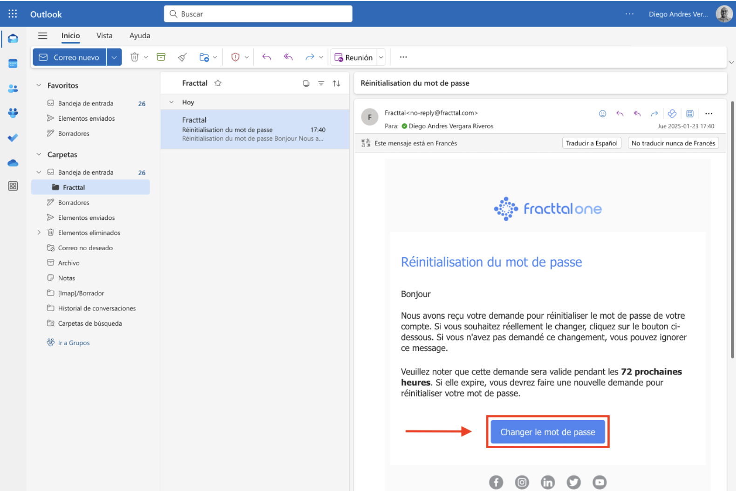Open Mail in the left rail
The width and height of the screenshot is (736, 491).
coord(13,39)
